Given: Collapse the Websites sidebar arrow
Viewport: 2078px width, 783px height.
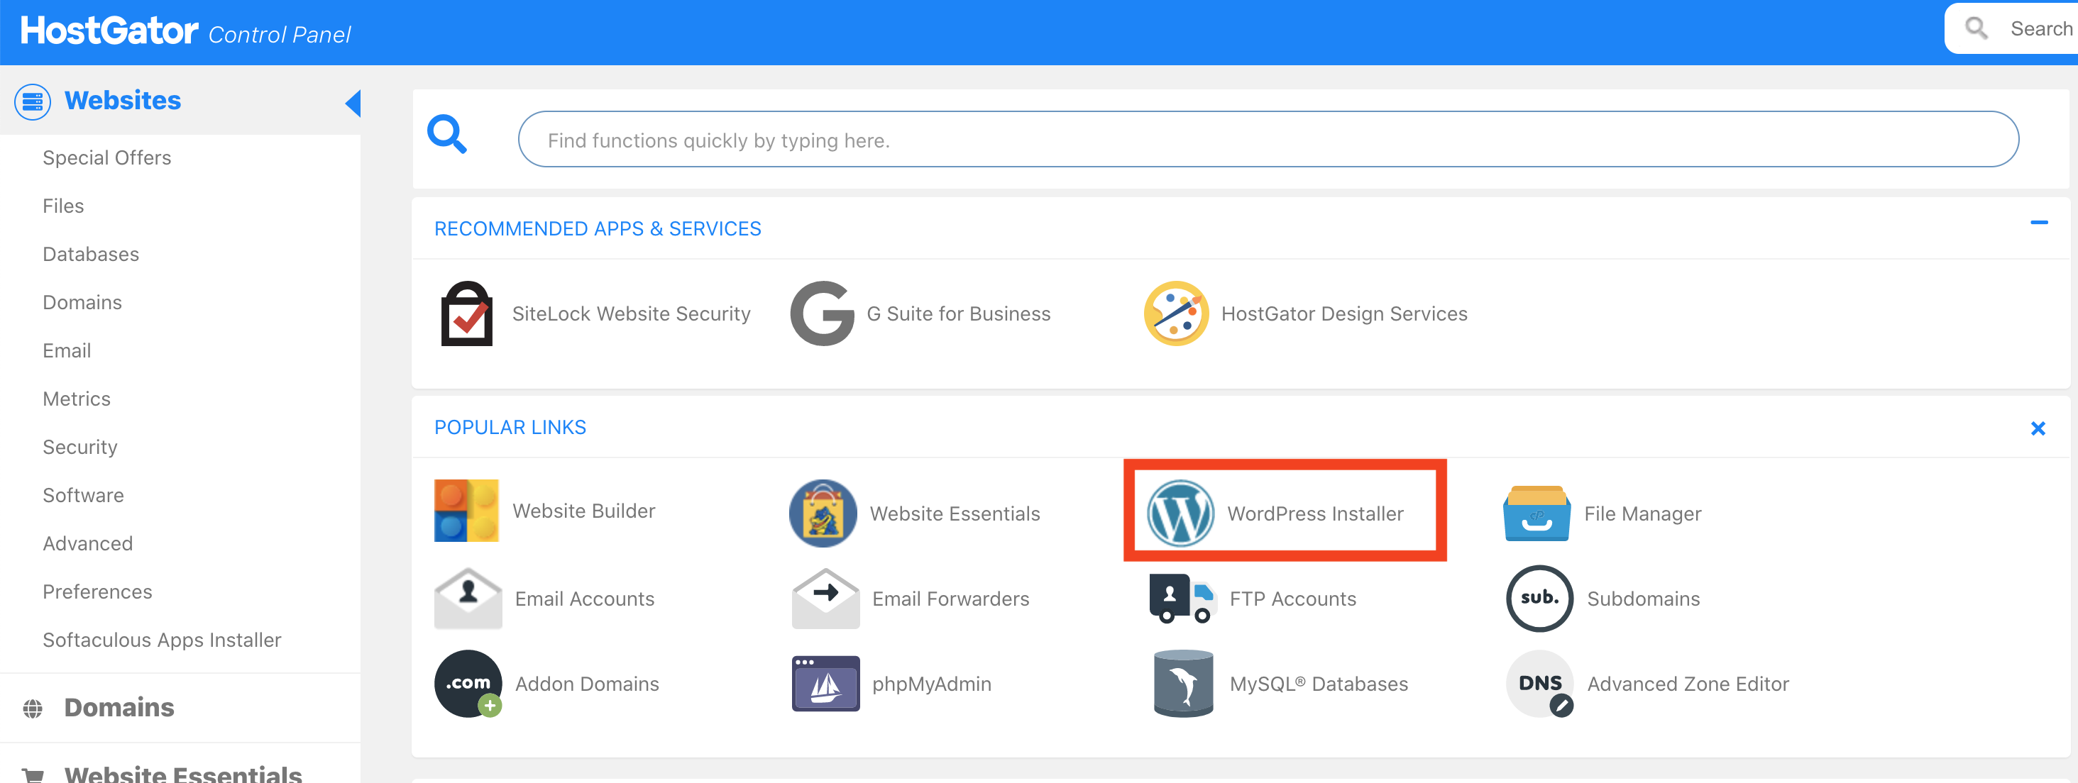Looking at the screenshot, I should pos(353,102).
